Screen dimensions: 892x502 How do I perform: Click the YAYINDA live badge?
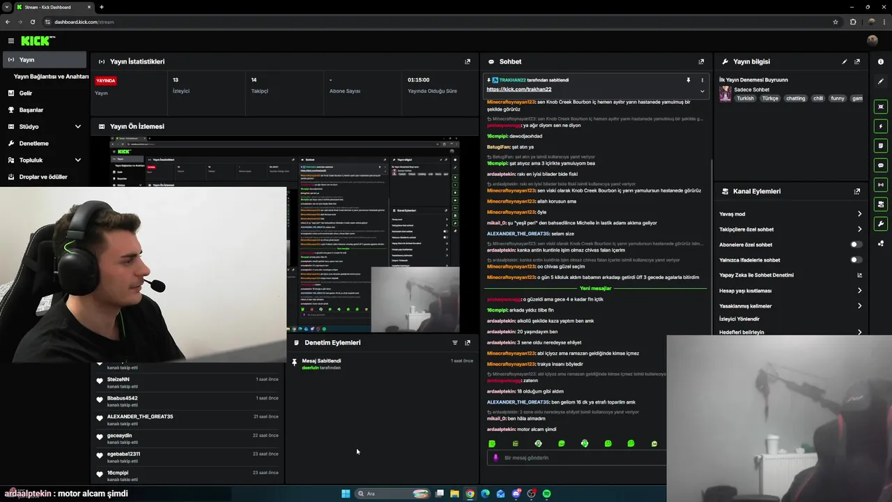pos(106,81)
